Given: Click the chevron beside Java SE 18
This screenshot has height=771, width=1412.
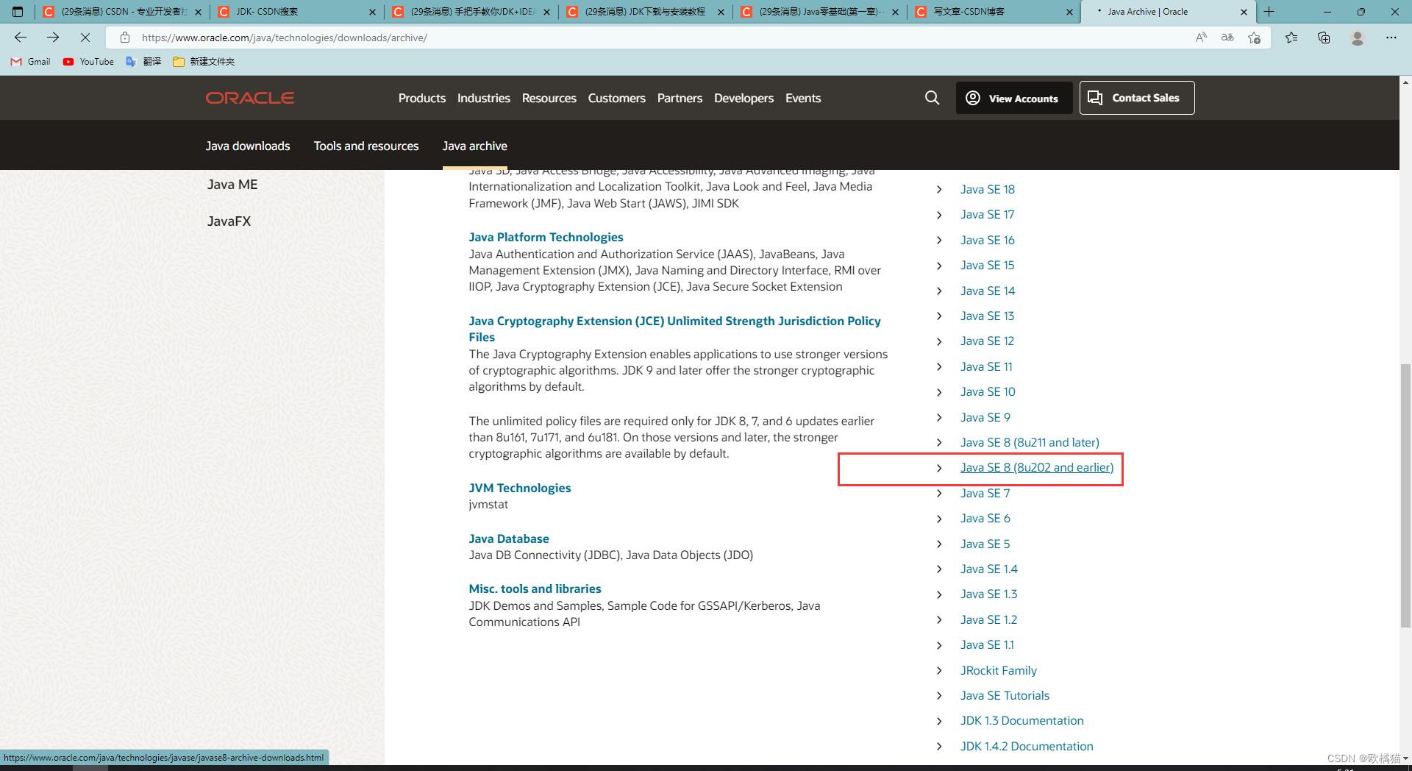Looking at the screenshot, I should [939, 190].
